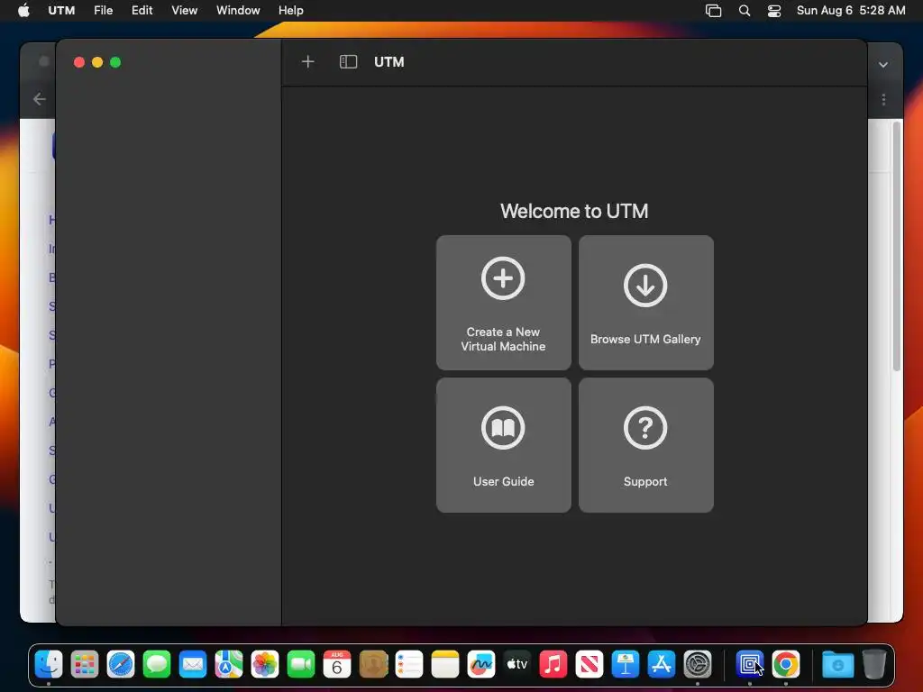Click the back arrow in the Chrome window

point(40,99)
